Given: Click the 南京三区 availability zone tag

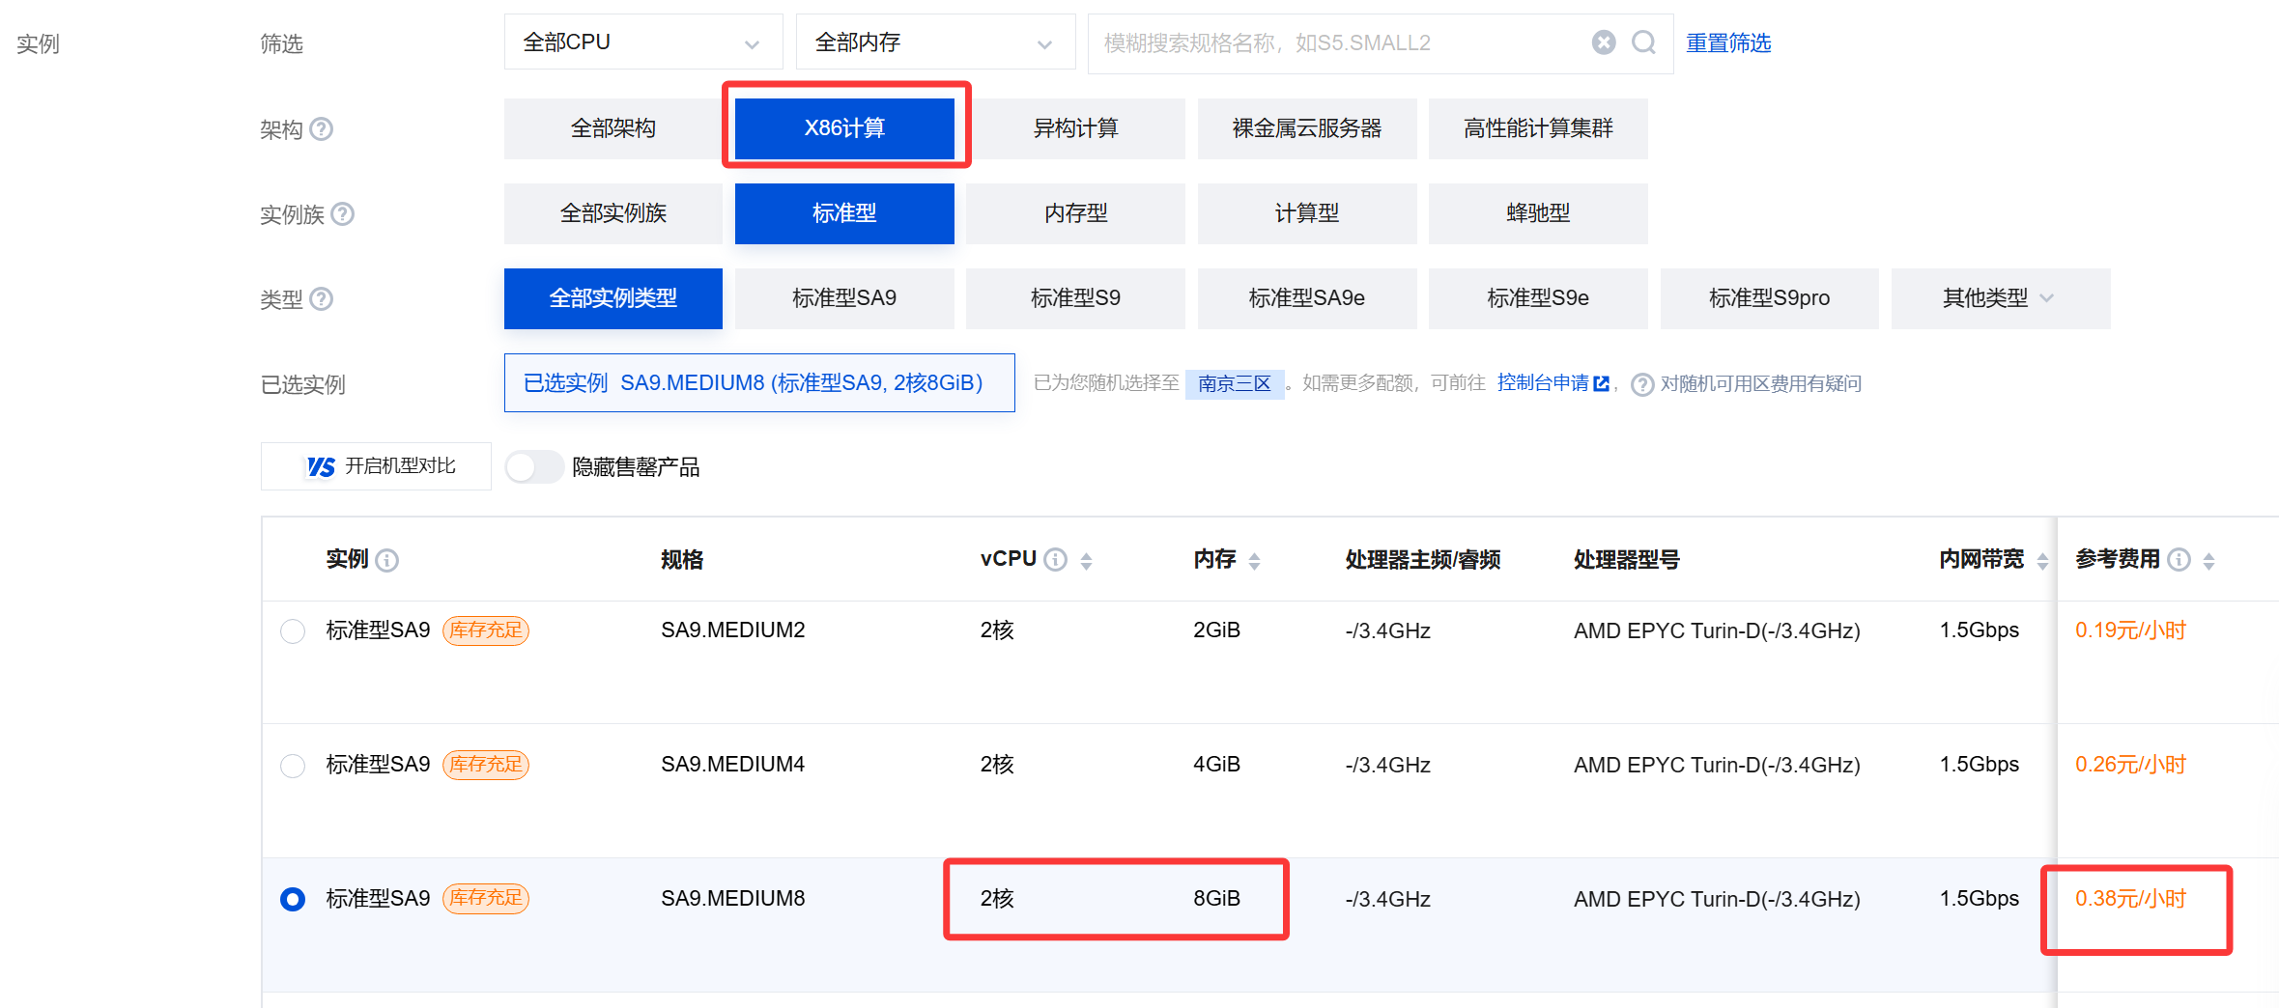Looking at the screenshot, I should pyautogui.click(x=1235, y=384).
